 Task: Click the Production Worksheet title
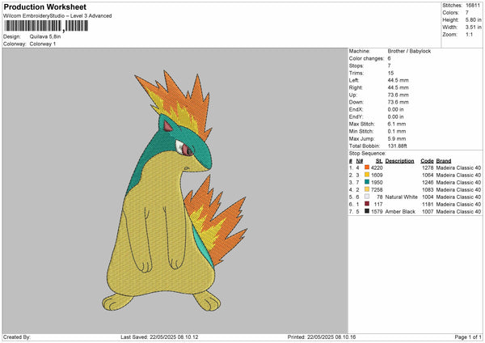[44, 7]
